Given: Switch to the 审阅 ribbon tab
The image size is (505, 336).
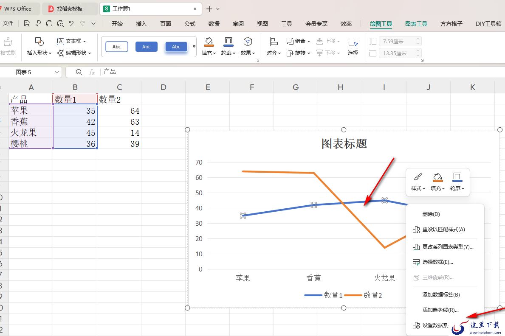Looking at the screenshot, I should [x=238, y=23].
